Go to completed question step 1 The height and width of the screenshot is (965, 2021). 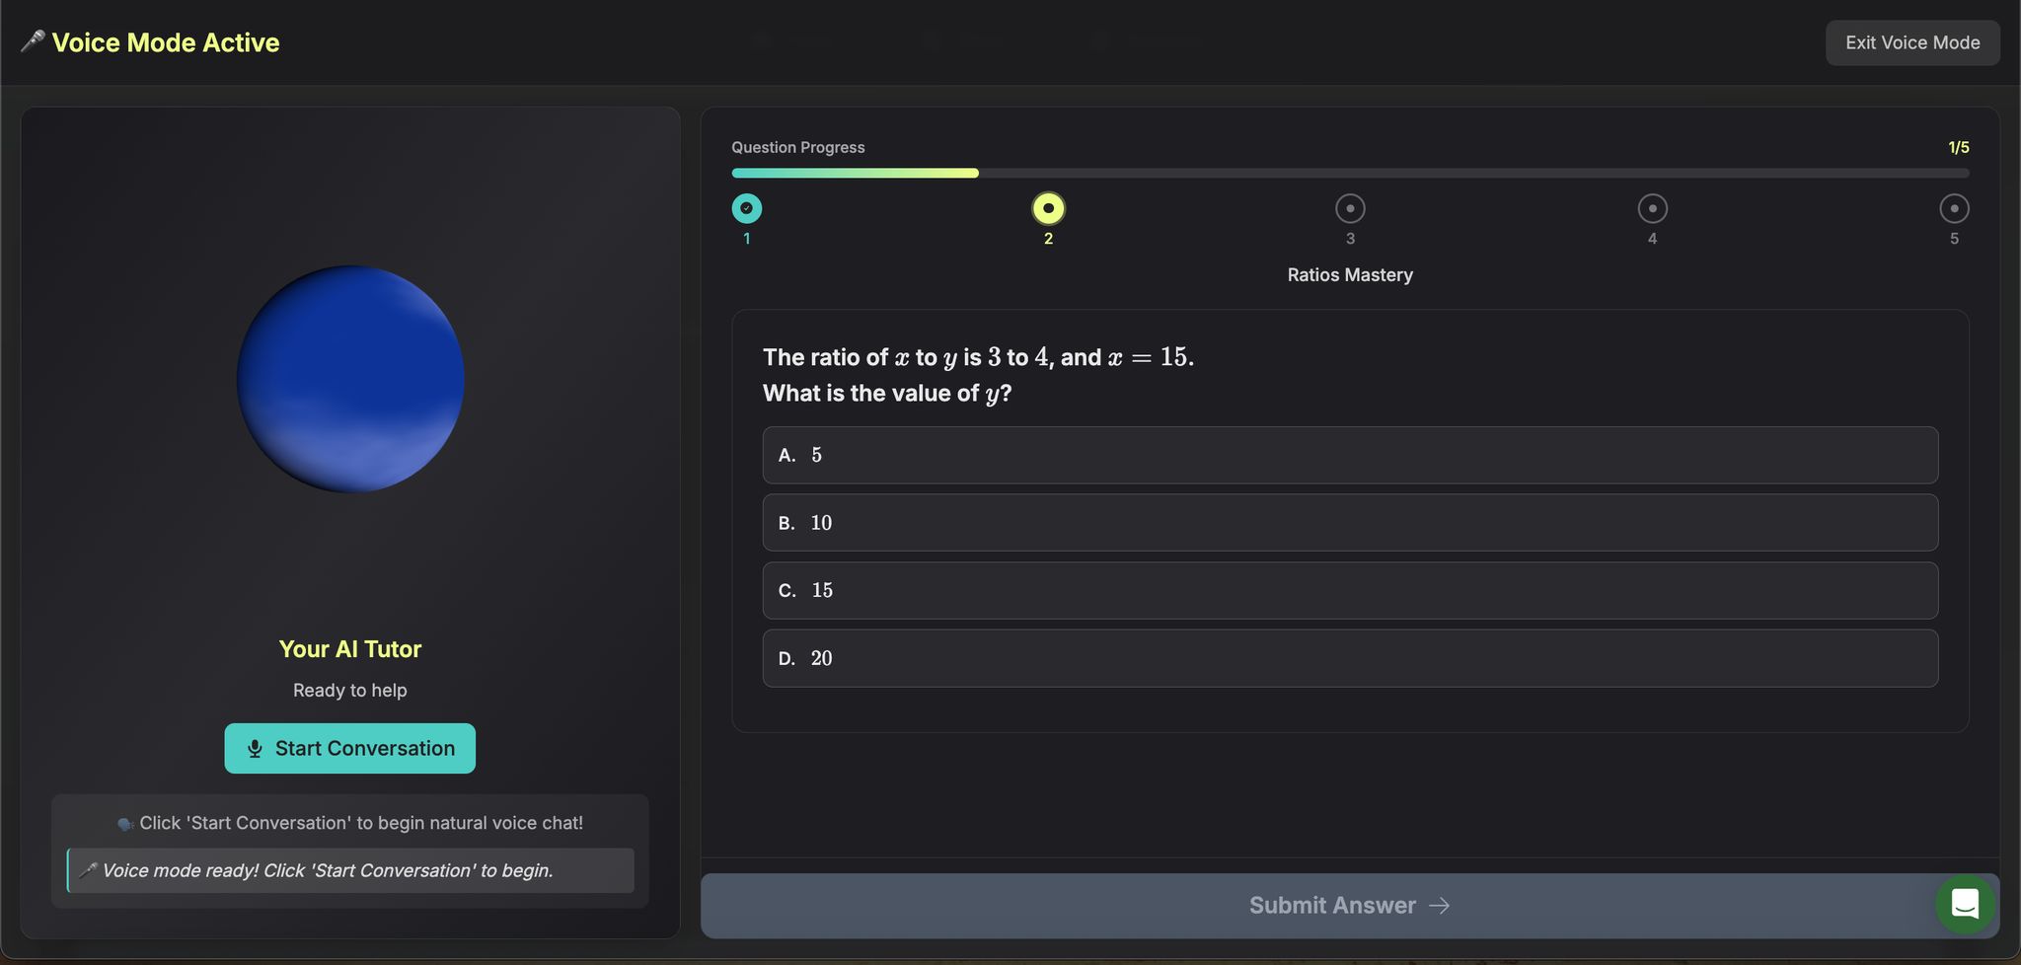pyautogui.click(x=747, y=208)
